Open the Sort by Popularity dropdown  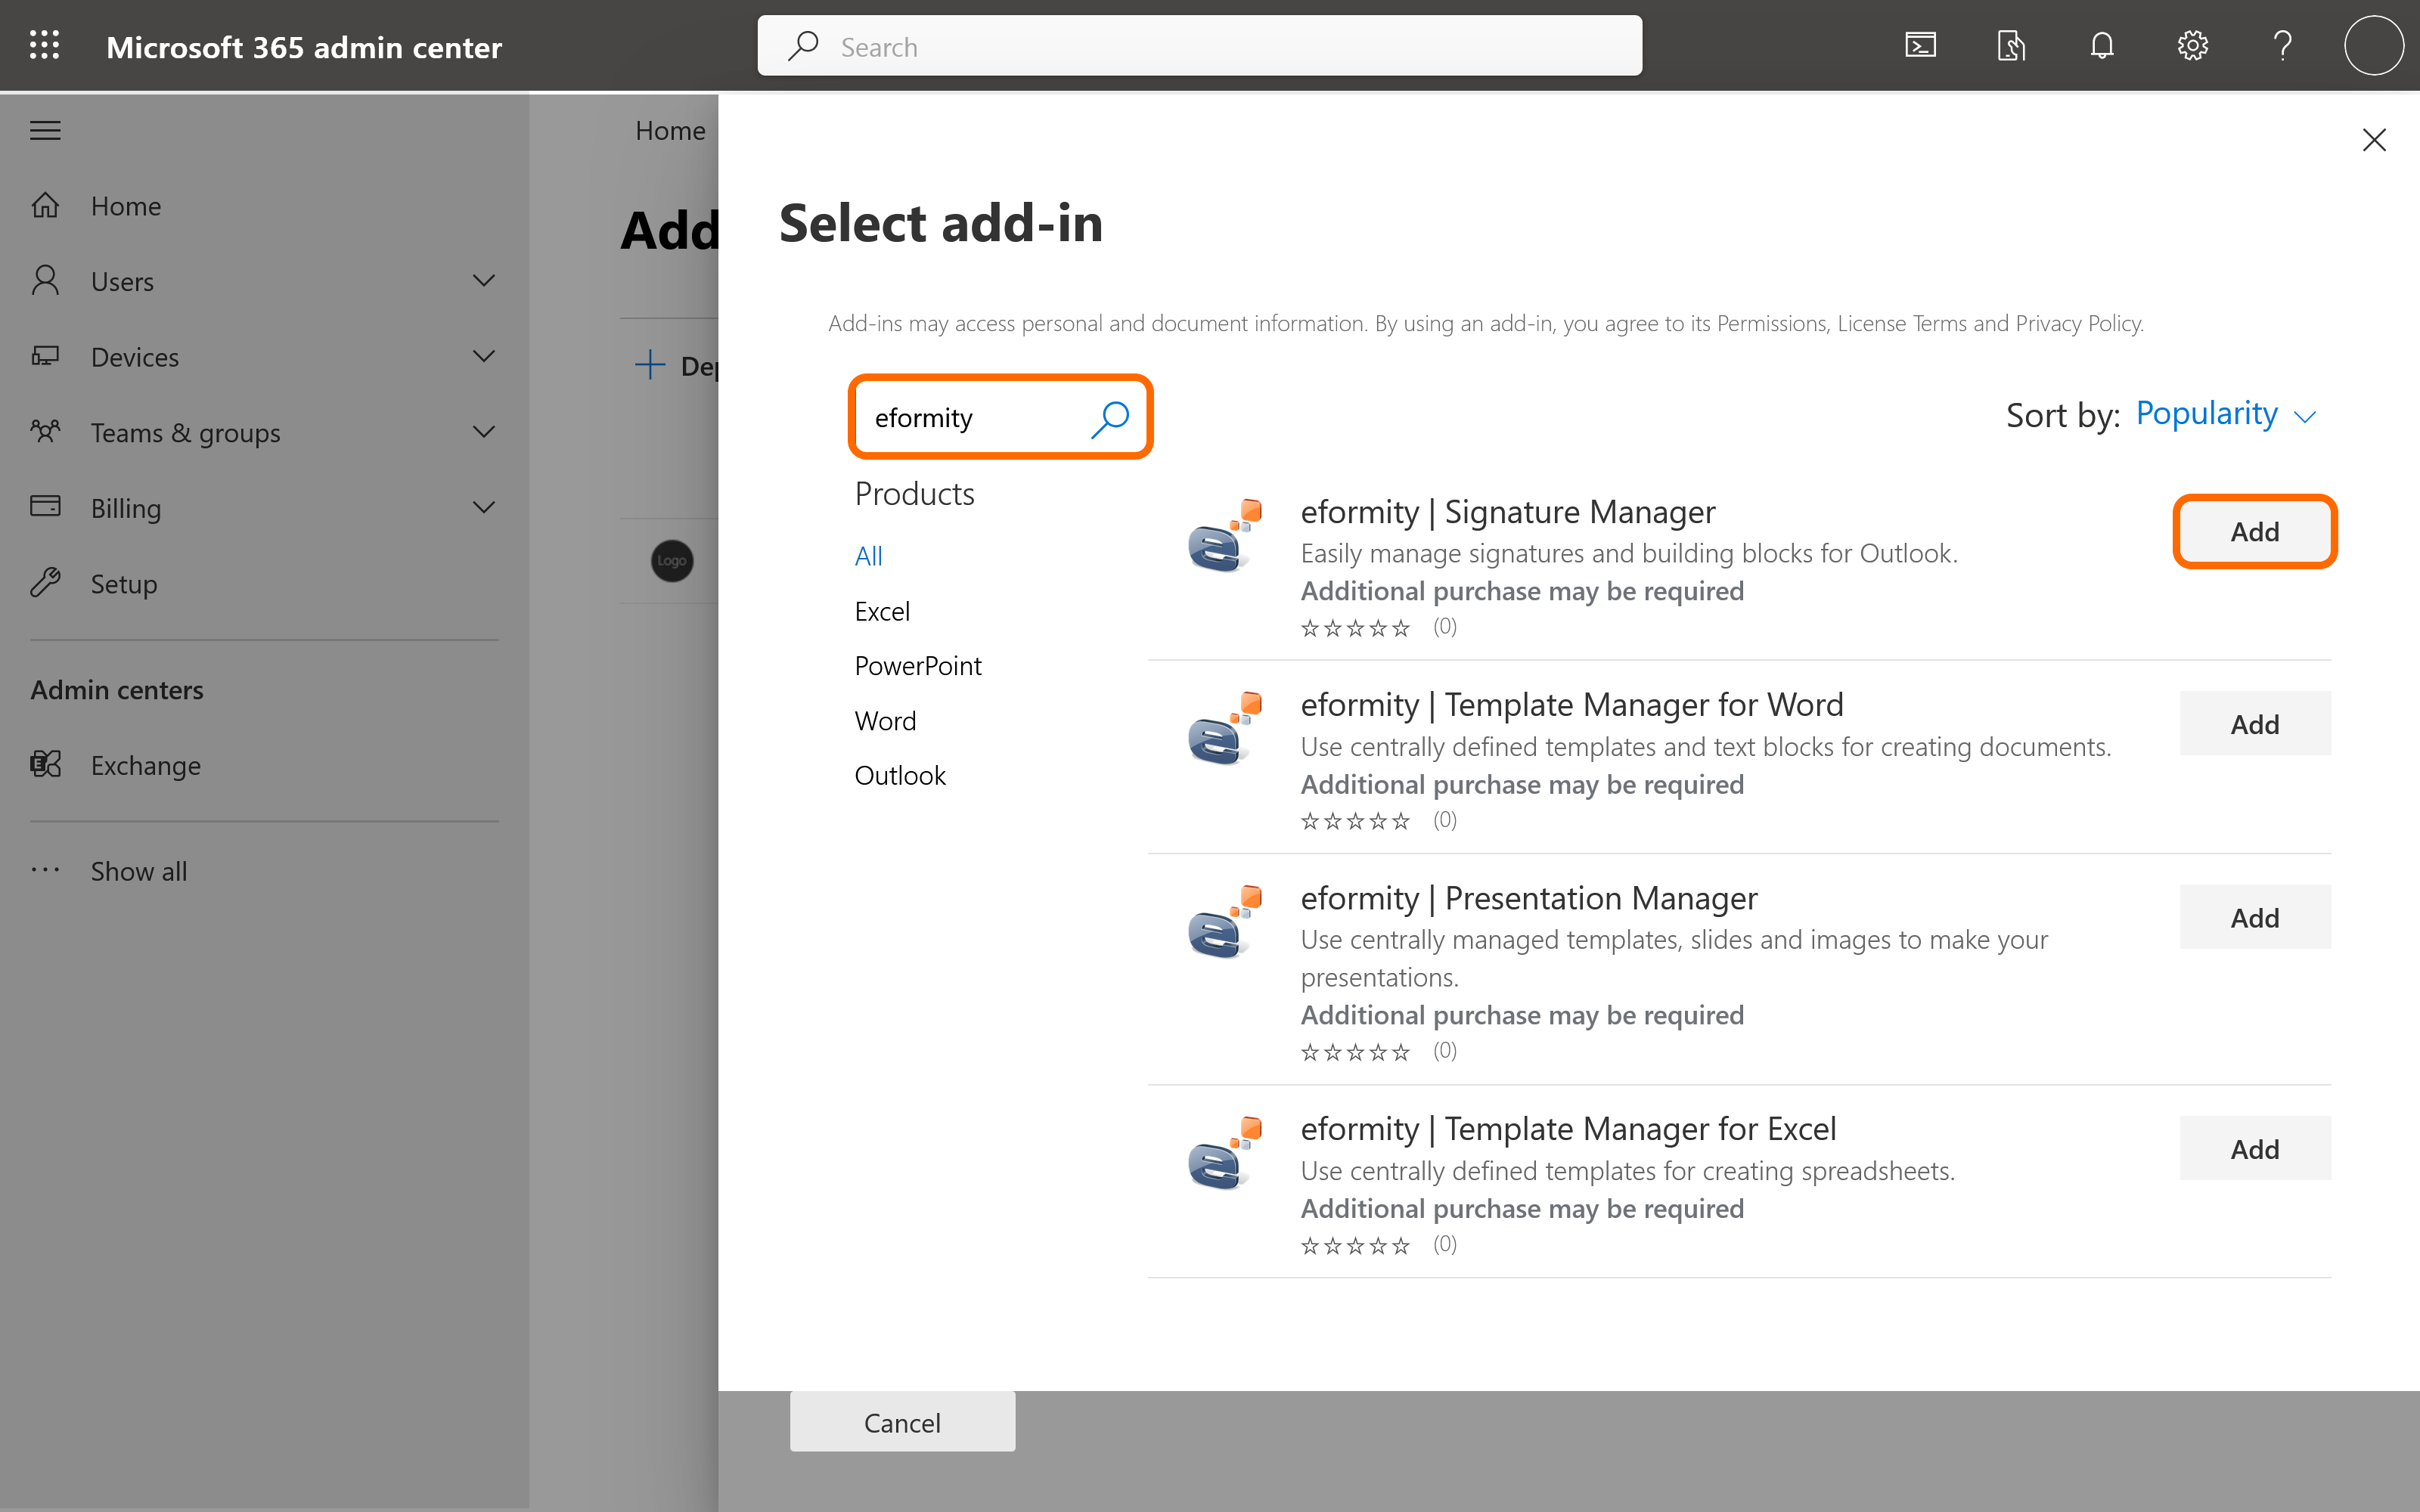[2225, 414]
